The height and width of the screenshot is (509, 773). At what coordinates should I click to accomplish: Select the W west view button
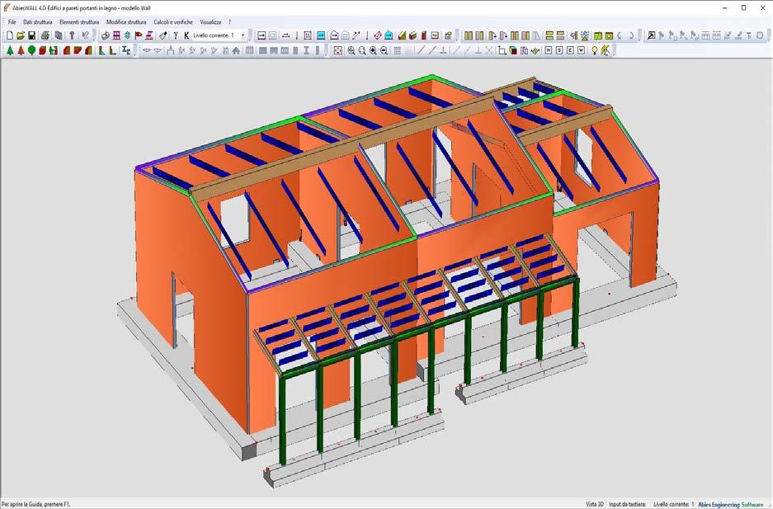pyautogui.click(x=582, y=50)
